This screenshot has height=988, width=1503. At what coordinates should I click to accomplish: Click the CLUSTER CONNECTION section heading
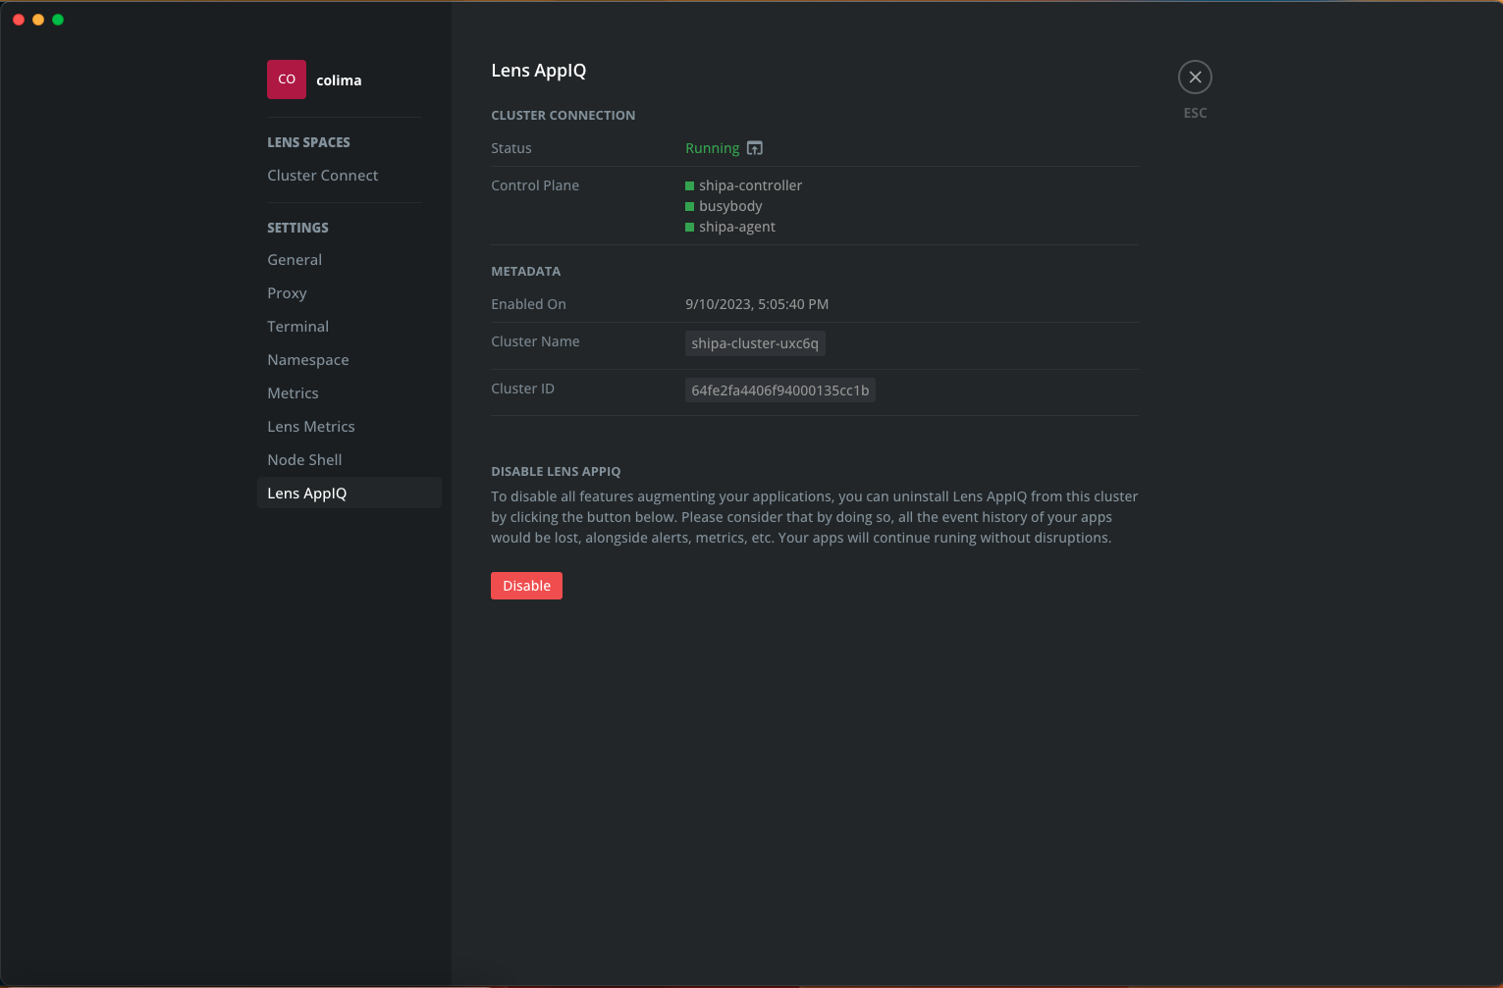click(563, 116)
